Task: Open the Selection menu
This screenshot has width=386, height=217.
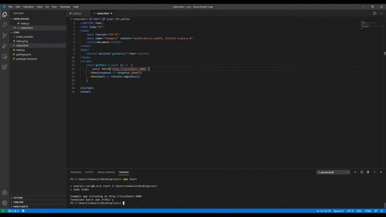Action: [28, 7]
